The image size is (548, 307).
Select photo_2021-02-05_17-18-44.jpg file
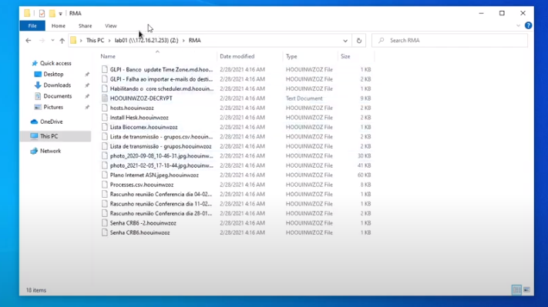point(161,165)
